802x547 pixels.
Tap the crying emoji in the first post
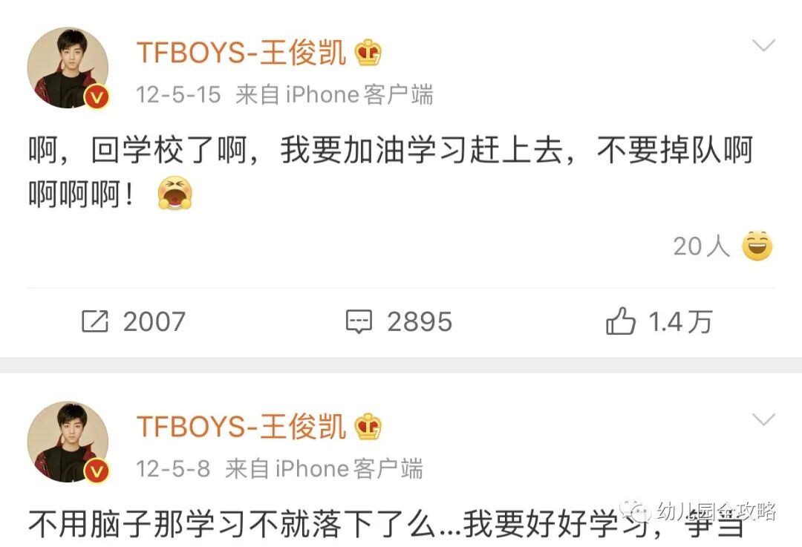point(175,193)
